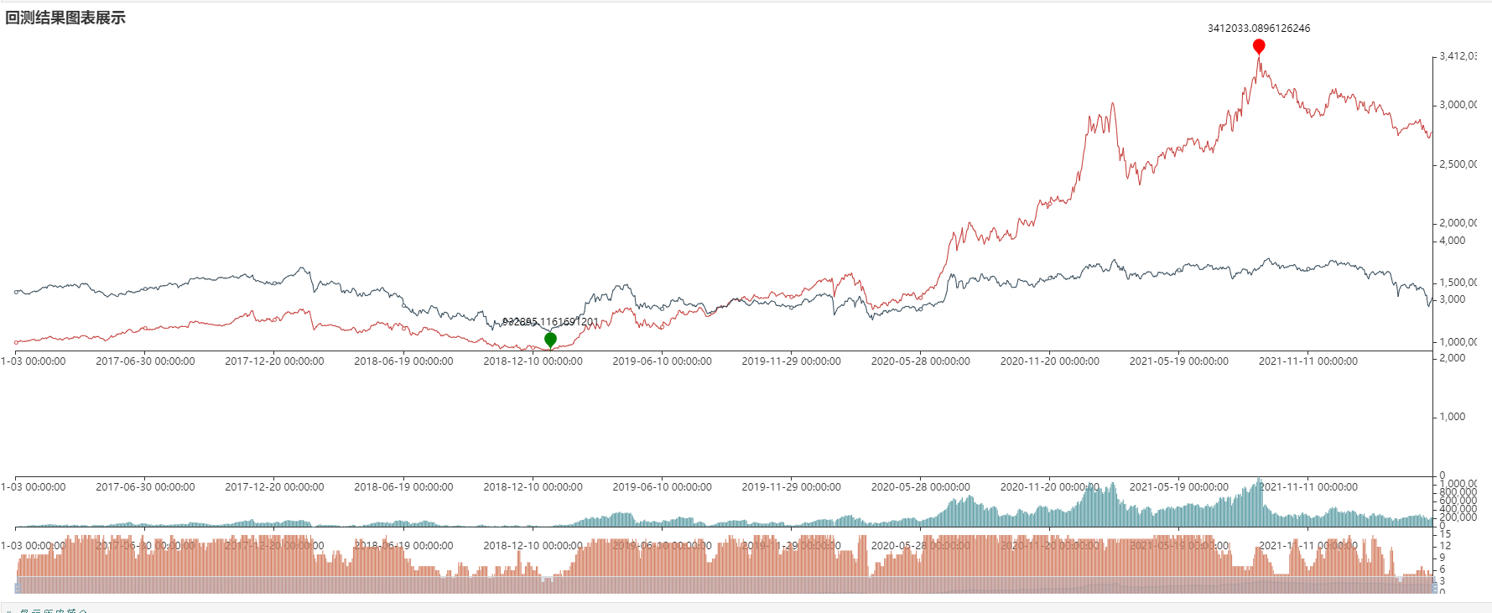Click y-axis tick label 12 on bottom chart
Viewport: 1492px width, 613px height.
pyautogui.click(x=1445, y=546)
